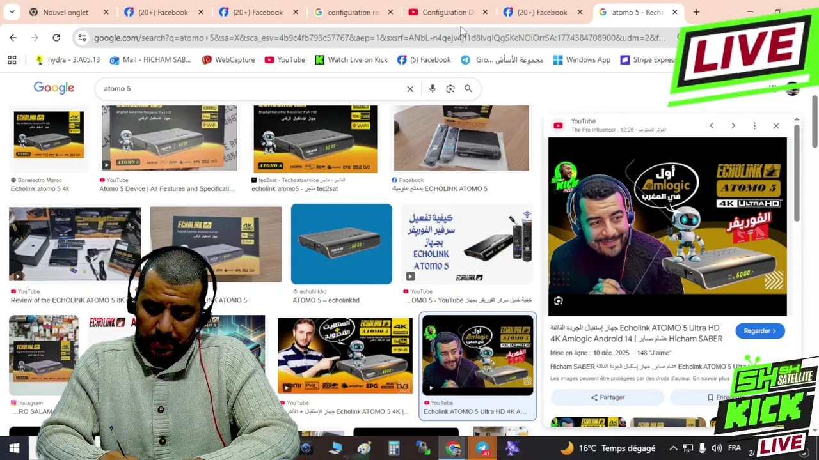The width and height of the screenshot is (819, 460).
Task: Open the YouTube bookmark
Action: click(x=285, y=59)
